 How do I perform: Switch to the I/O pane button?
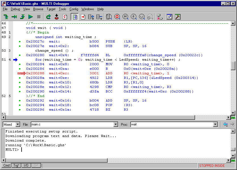(x=26, y=165)
